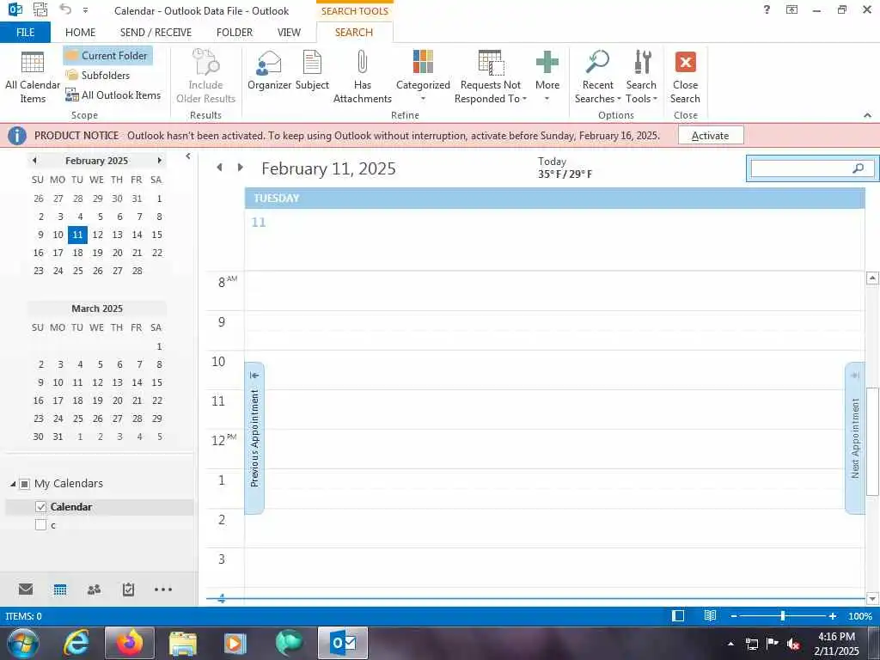Viewport: 880px width, 660px height.
Task: Open more navigation options ellipsis
Action: tap(163, 590)
